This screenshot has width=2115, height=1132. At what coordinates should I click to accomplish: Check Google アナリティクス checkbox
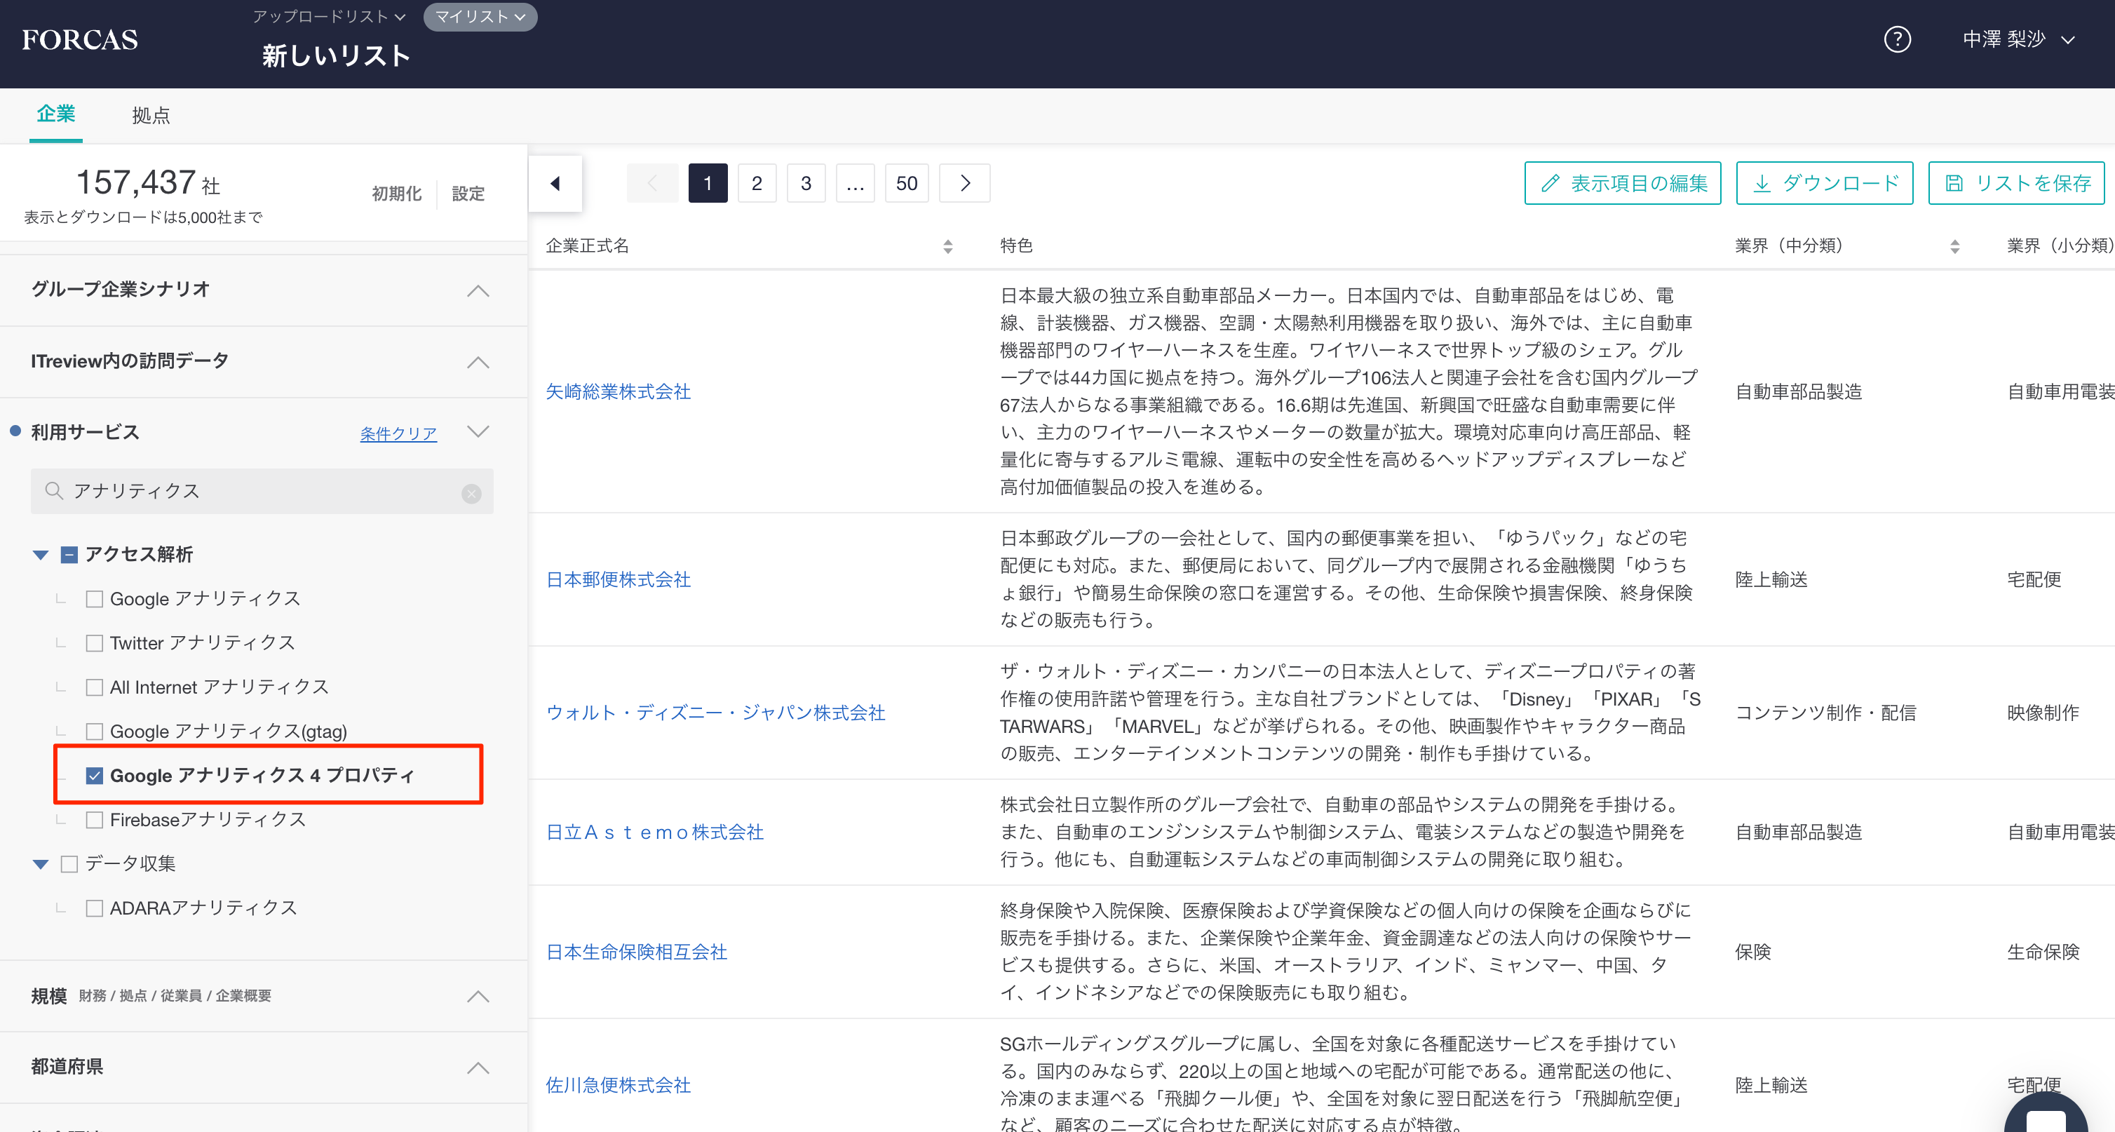pyautogui.click(x=95, y=599)
